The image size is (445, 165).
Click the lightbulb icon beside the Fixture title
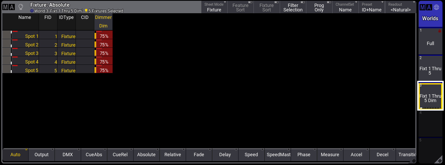21,7
